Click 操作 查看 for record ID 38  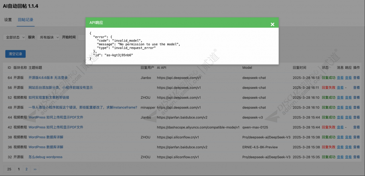357,137
